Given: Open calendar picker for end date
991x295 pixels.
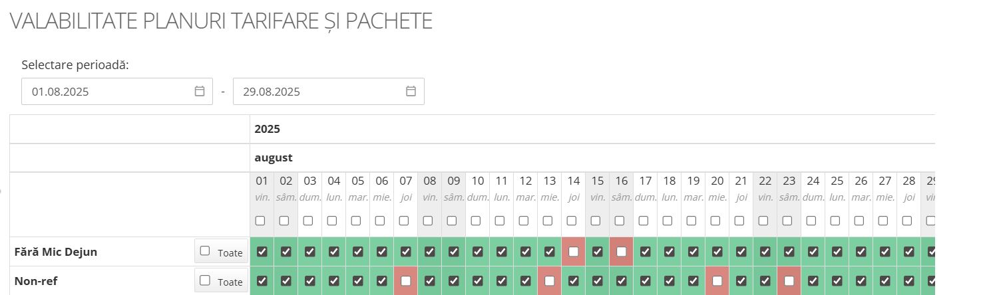Looking at the screenshot, I should tap(411, 92).
